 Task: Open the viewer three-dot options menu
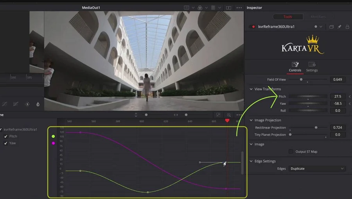coord(239,8)
